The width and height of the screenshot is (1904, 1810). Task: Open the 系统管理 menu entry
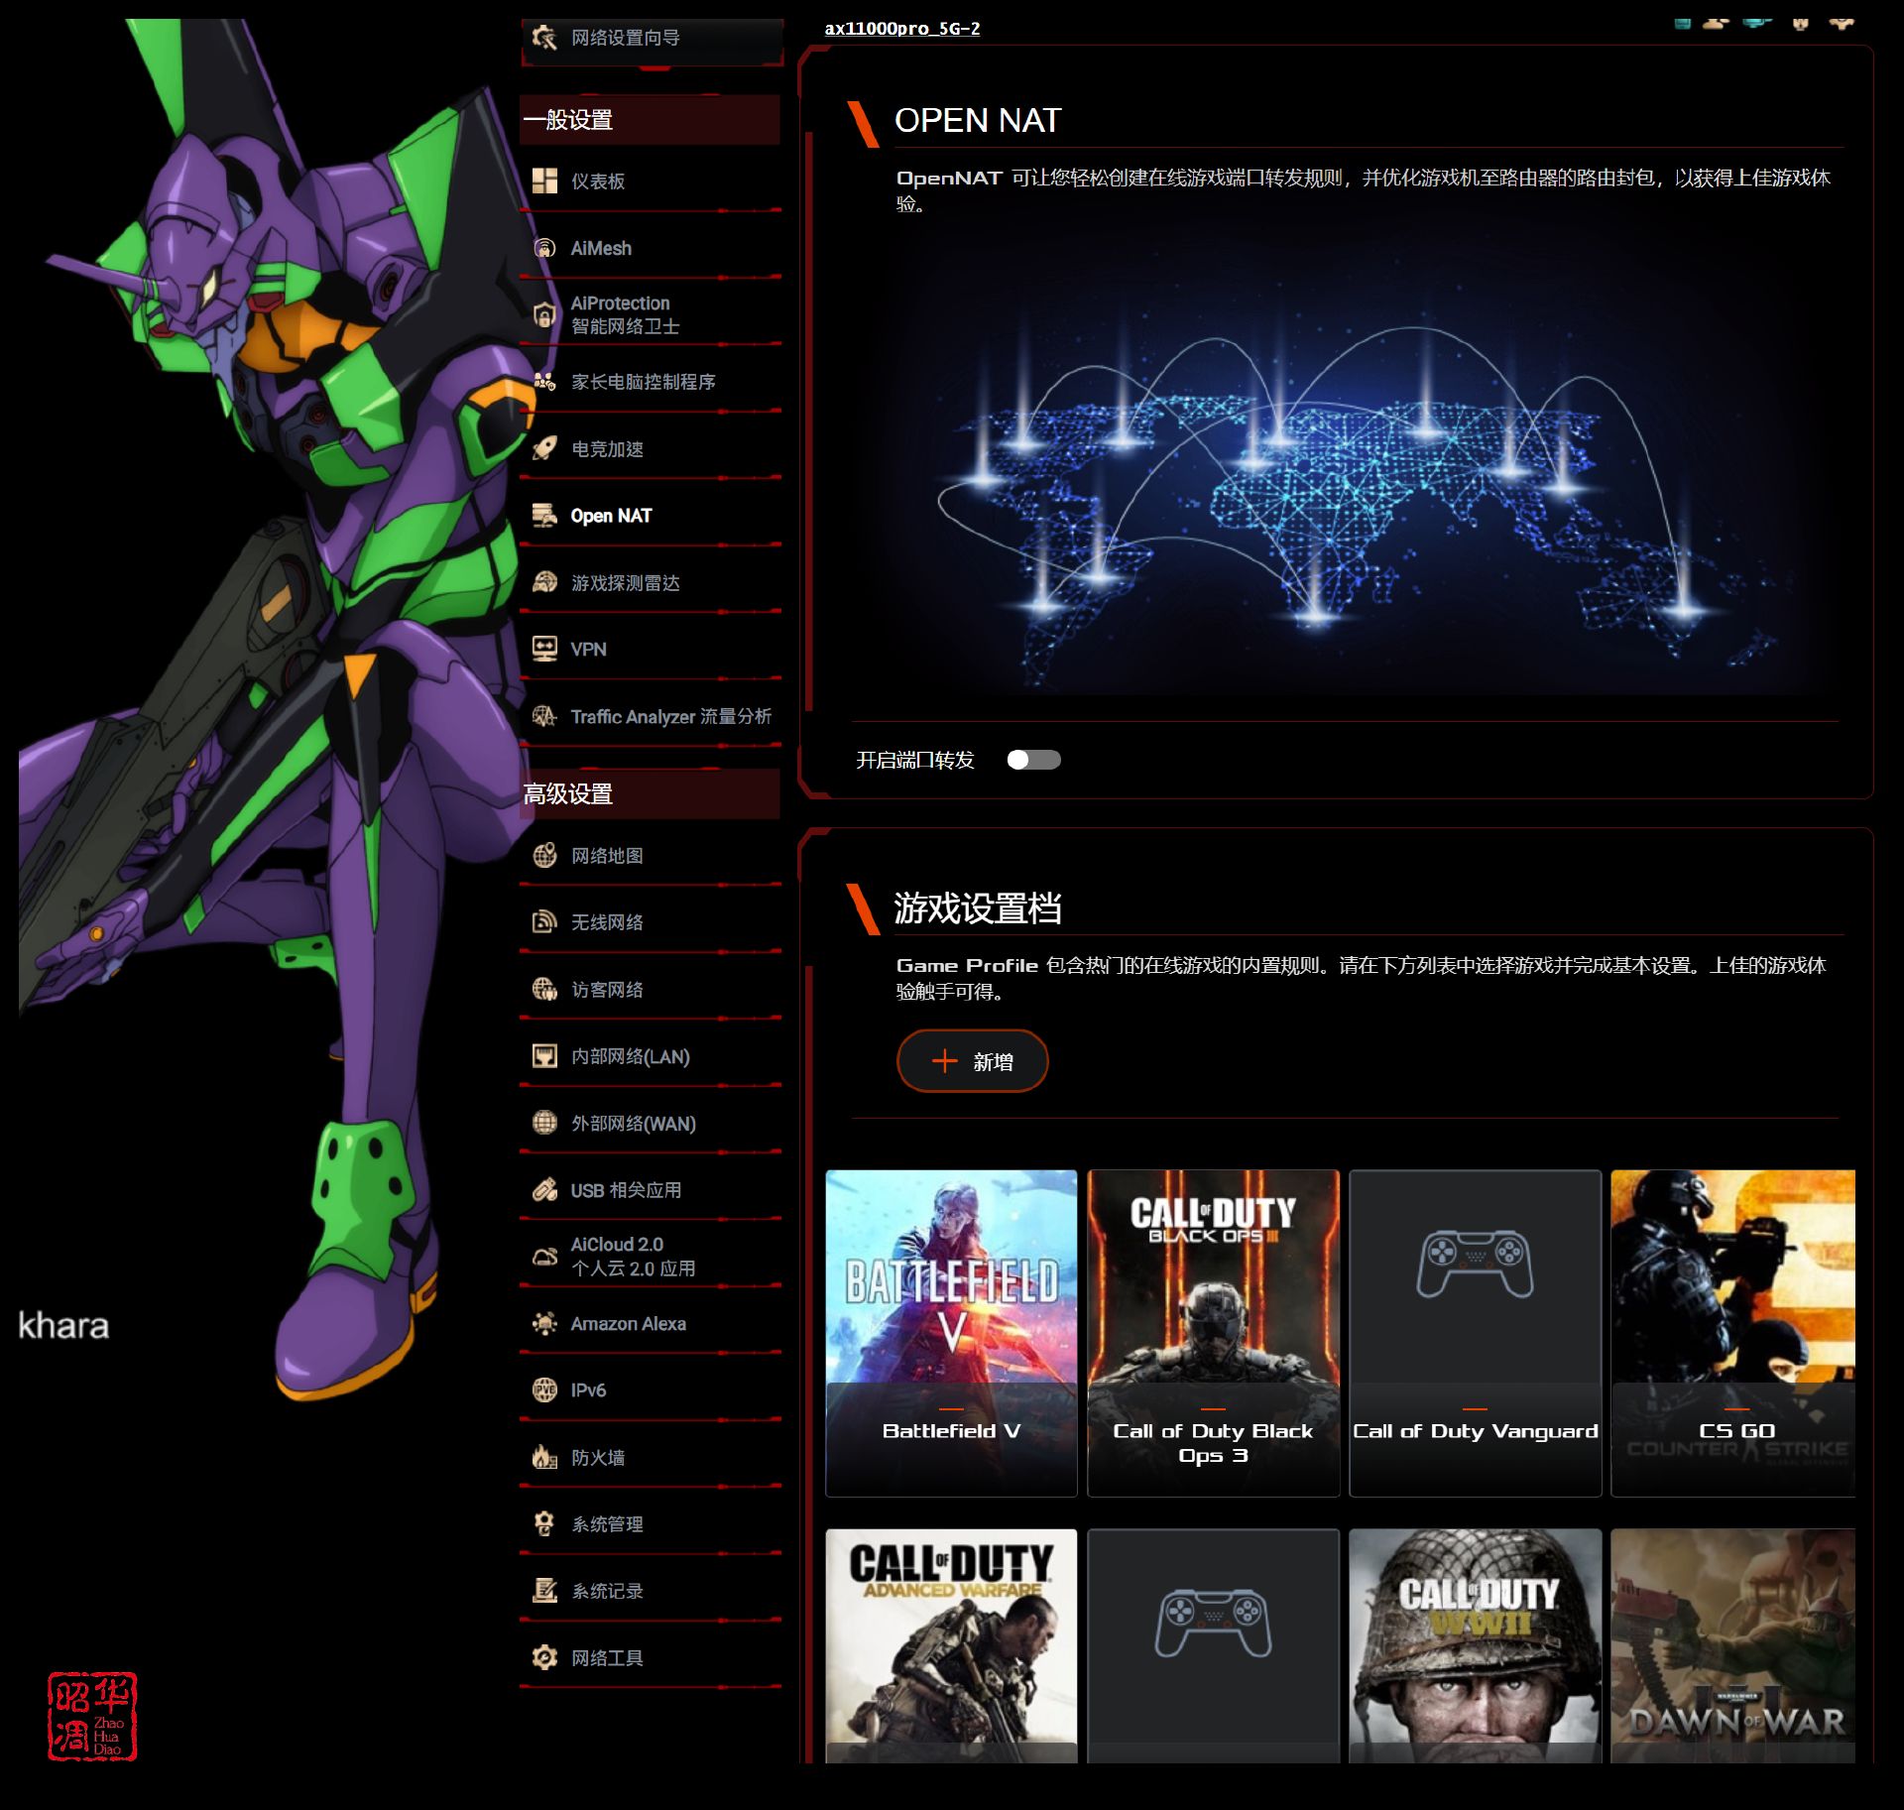point(651,1523)
